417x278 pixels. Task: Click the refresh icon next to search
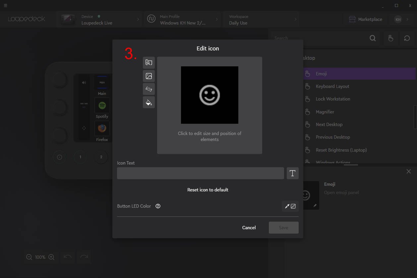click(x=407, y=38)
